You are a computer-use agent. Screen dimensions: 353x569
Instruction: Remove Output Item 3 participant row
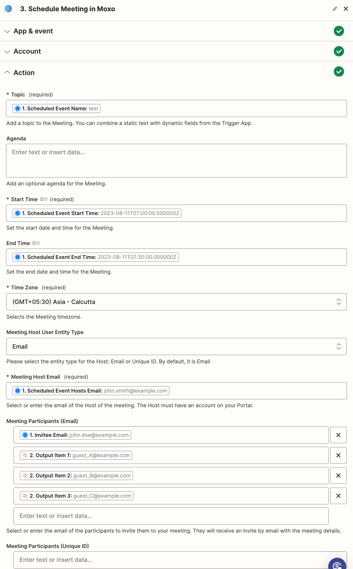[x=338, y=496]
